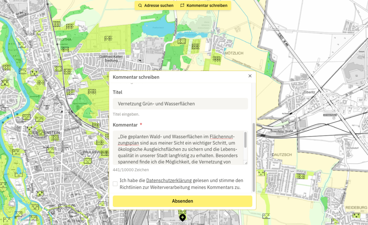368x225 pixels.
Task: Tick the Datenschutzerklärung consent checkbox
Action: pyautogui.click(x=115, y=184)
